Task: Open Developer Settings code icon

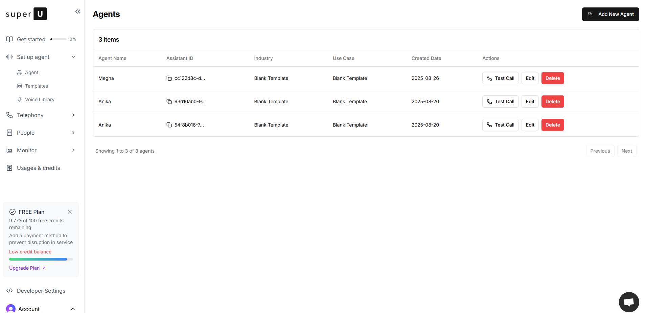Action: pos(9,291)
